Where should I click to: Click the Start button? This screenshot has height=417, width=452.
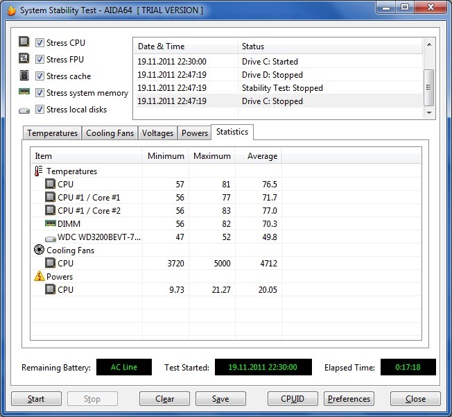point(36,399)
